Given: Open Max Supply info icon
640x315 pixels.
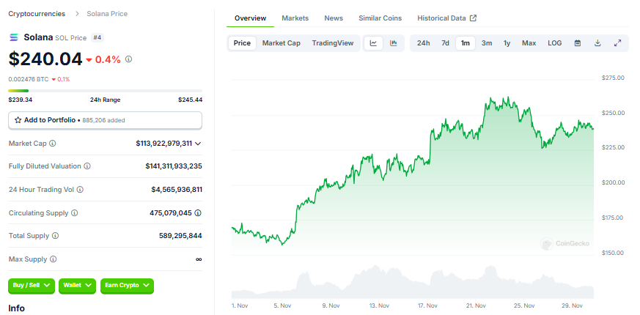Looking at the screenshot, I should (53, 259).
